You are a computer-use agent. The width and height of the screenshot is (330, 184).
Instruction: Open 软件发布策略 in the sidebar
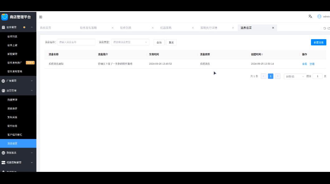pos(15,71)
